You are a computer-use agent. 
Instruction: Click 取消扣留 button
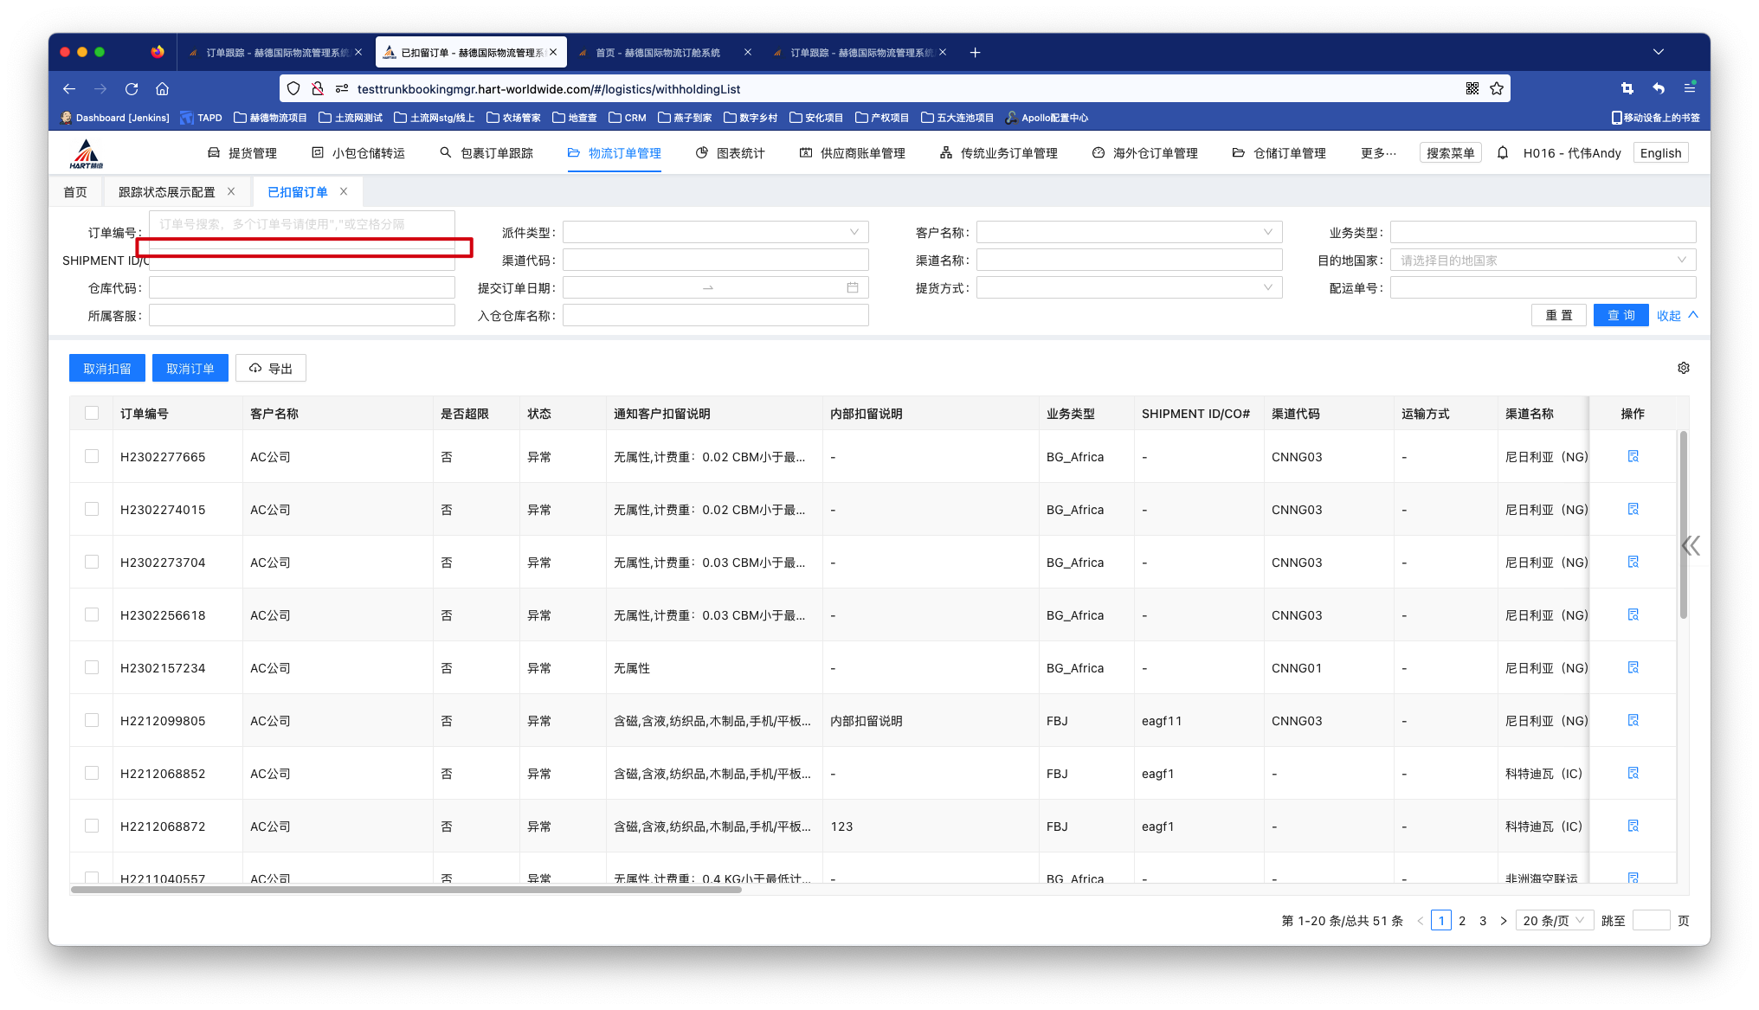click(x=106, y=368)
